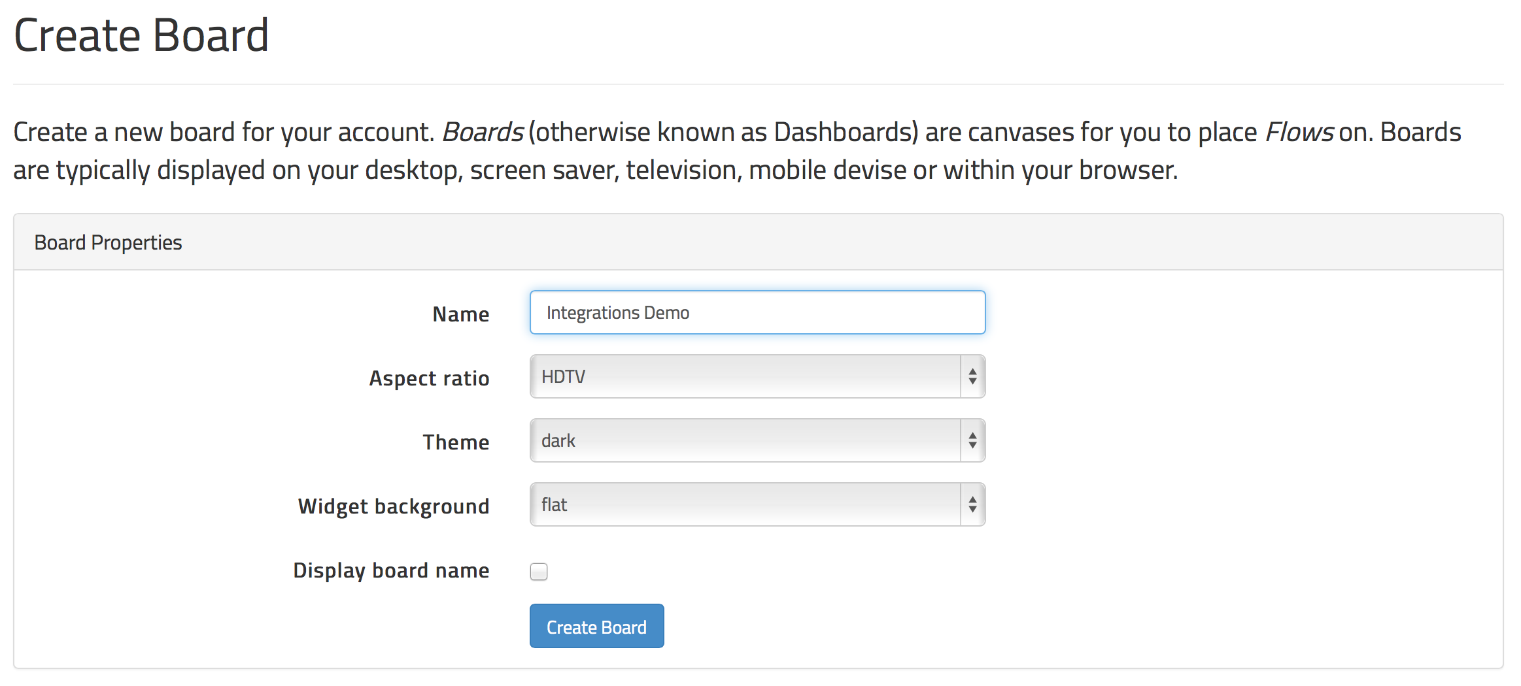
Task: Click the Create Board page heading
Action: point(141,35)
